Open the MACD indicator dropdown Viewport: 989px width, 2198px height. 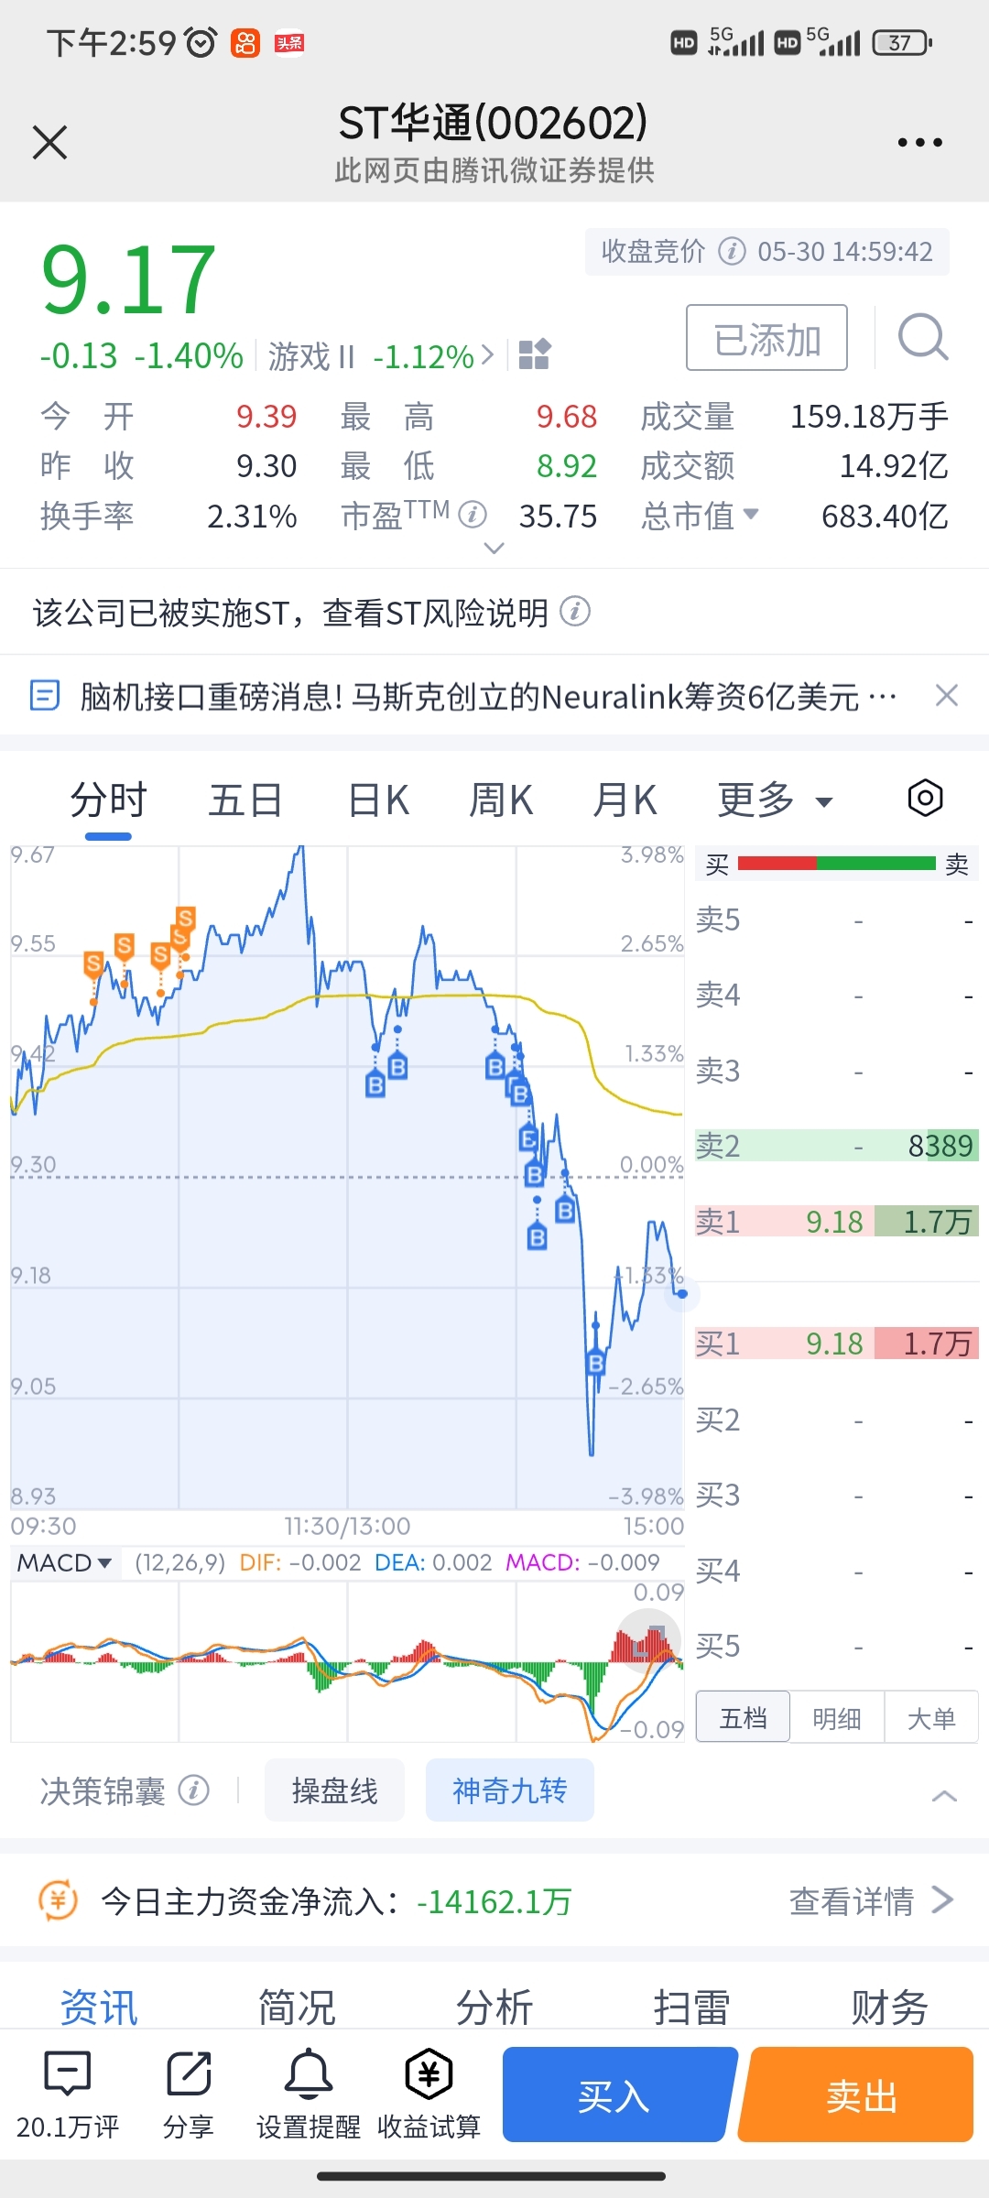pyautogui.click(x=64, y=1562)
